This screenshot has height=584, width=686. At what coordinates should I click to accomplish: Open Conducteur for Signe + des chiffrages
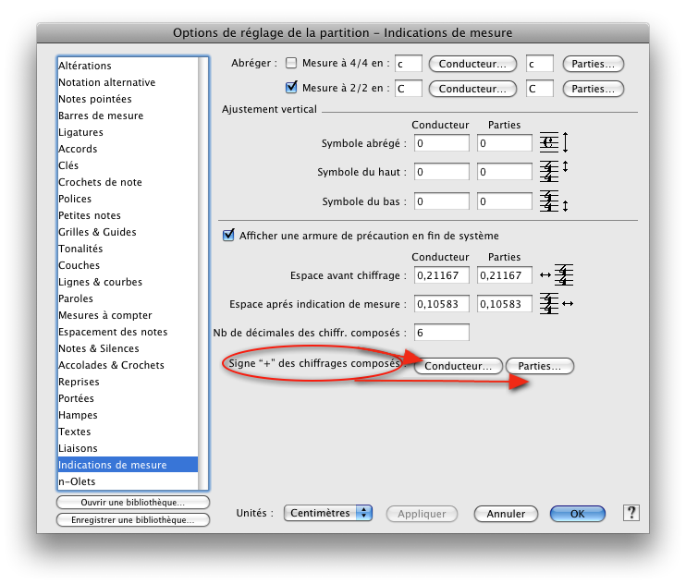point(459,366)
